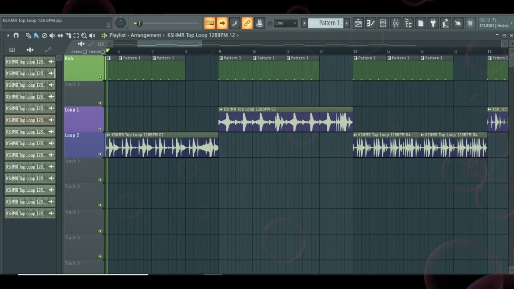Mute the Loop 2 track

(x=100, y=154)
